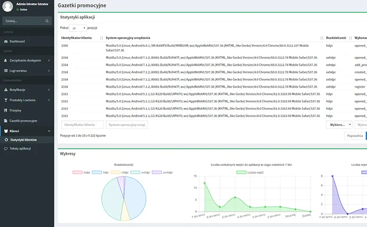Sort by Identyfikator klienta column sort icon
The width and height of the screenshot is (367, 227).
(x=102, y=38)
